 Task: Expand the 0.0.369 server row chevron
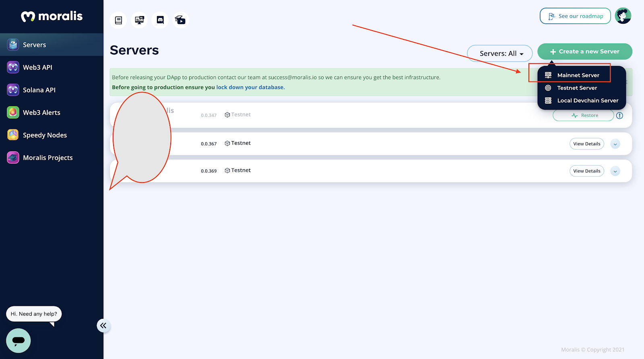pyautogui.click(x=615, y=171)
